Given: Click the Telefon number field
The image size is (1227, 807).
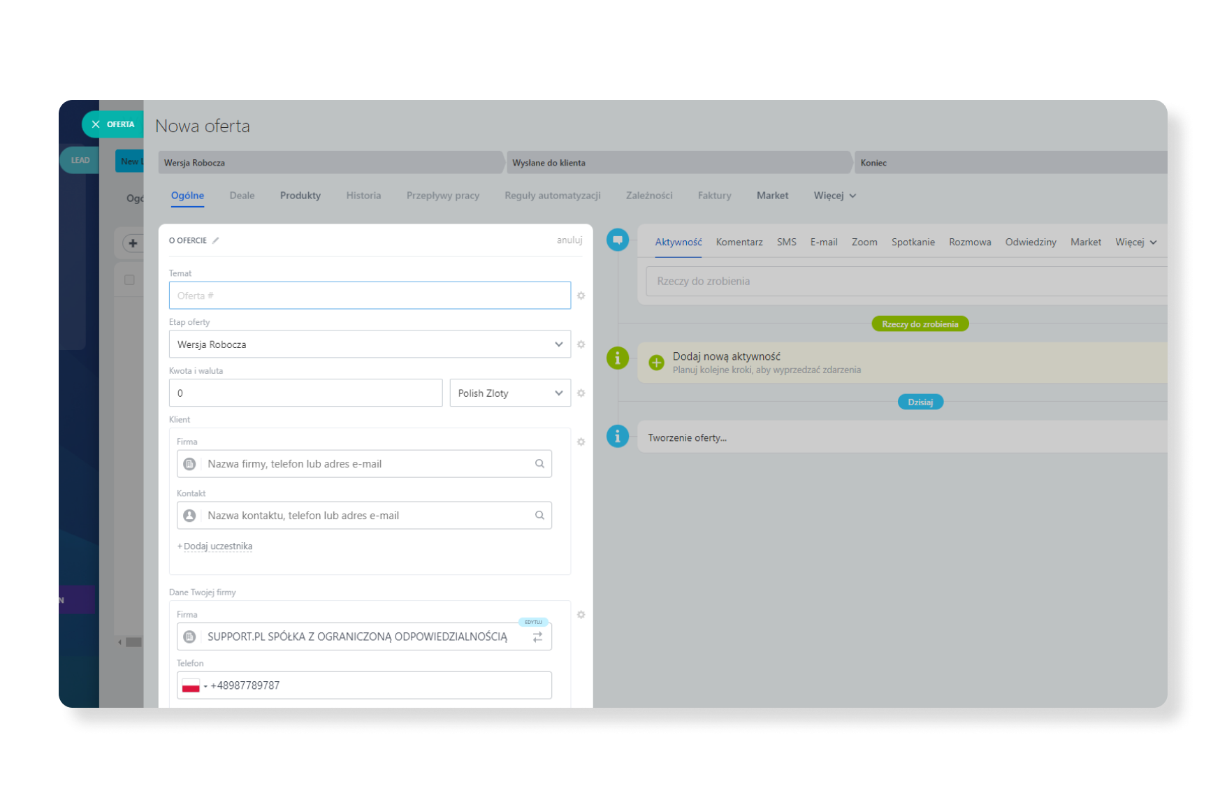Looking at the screenshot, I should coord(364,685).
